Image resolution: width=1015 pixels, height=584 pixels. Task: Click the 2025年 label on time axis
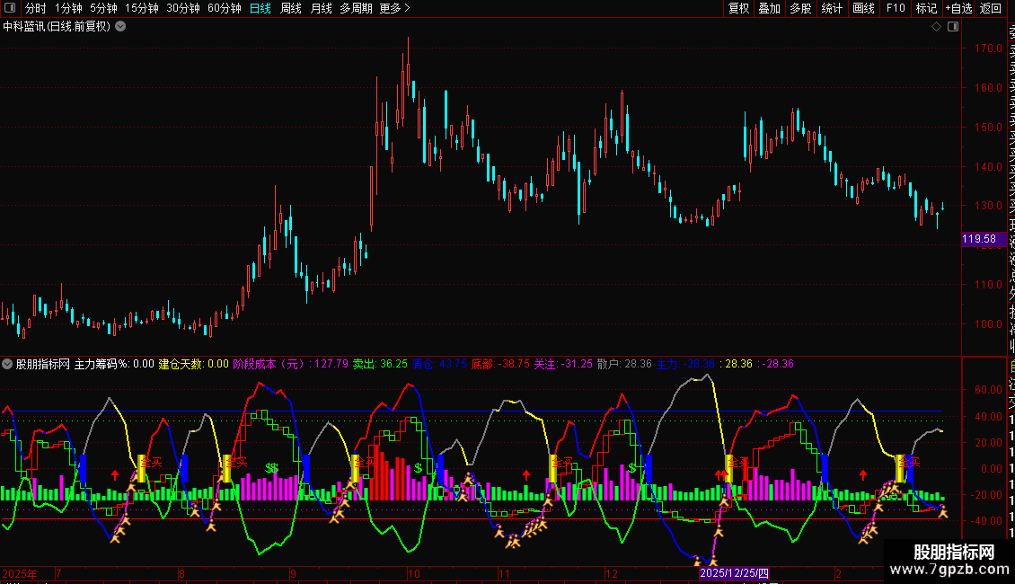tap(20, 573)
